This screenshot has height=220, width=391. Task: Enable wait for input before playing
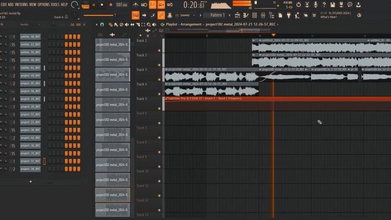[x=144, y=4]
